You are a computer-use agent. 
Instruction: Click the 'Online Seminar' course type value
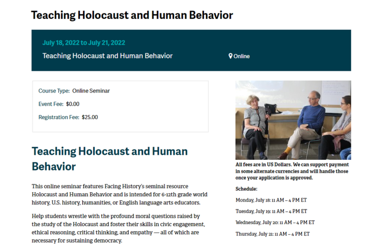pyautogui.click(x=91, y=91)
